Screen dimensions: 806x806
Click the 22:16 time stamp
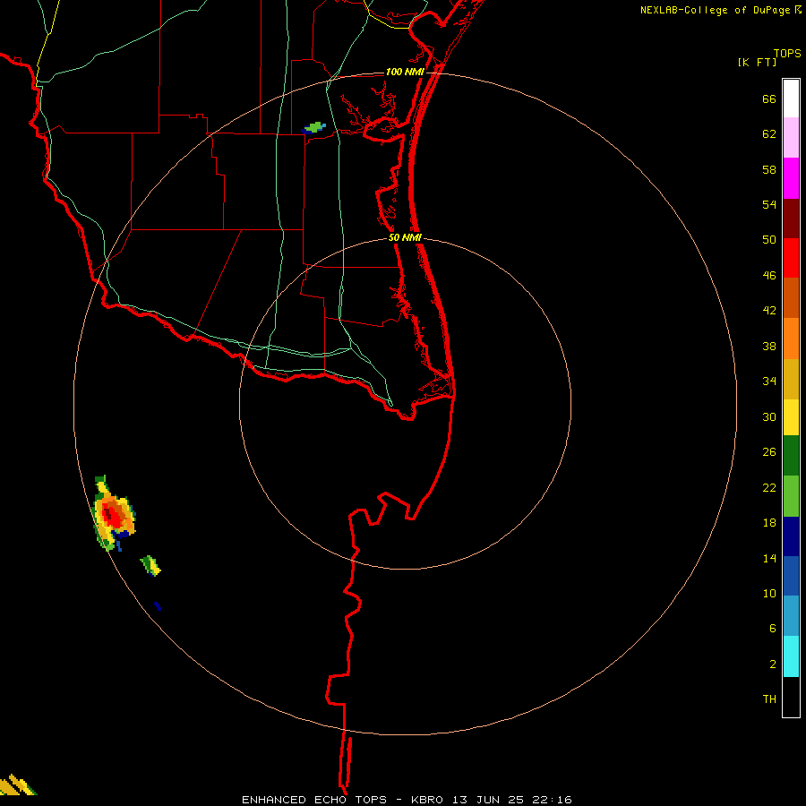click(x=551, y=800)
